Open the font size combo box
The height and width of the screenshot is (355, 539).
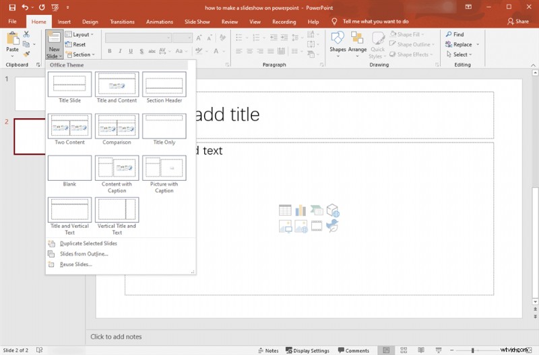[183, 38]
